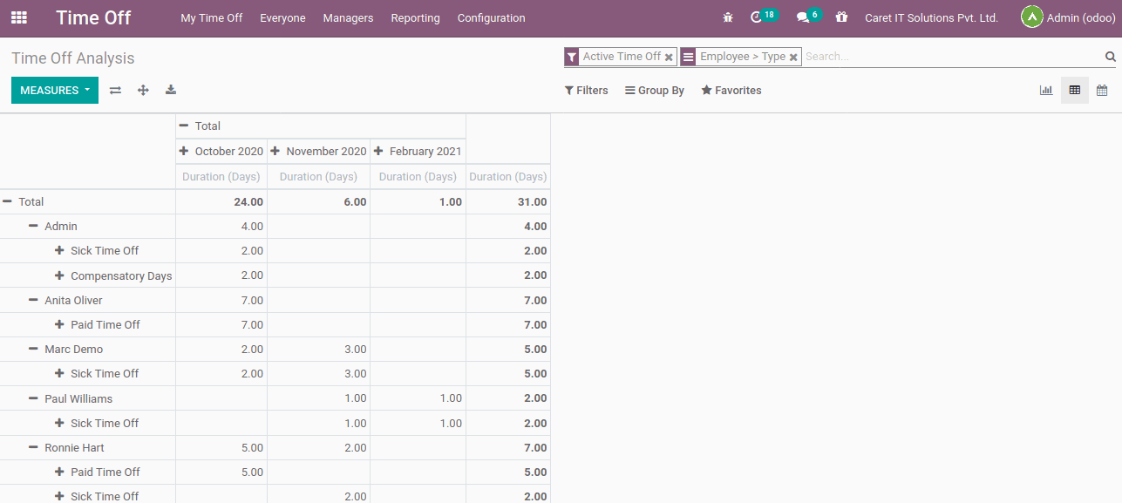Switch to the graph view icon

click(1046, 90)
